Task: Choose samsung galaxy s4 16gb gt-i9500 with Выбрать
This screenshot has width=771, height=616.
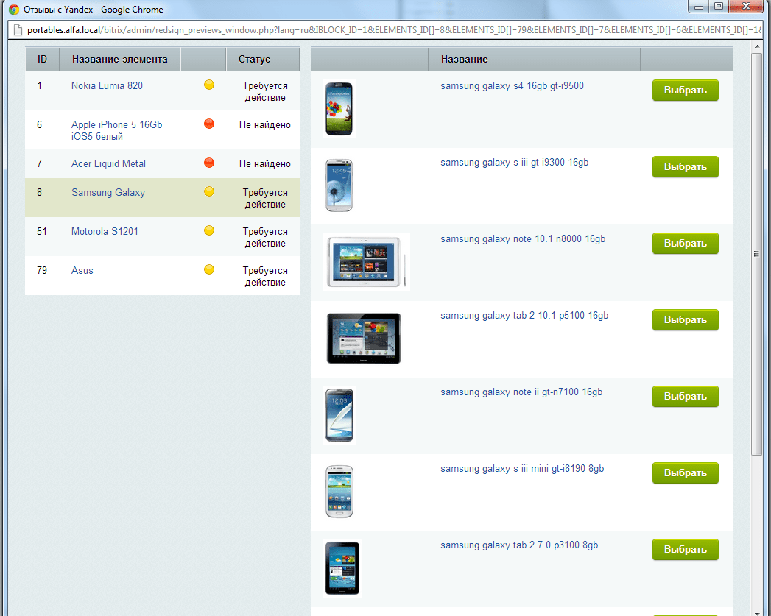Action: point(686,91)
